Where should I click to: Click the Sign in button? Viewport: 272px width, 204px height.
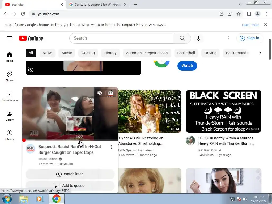[x=250, y=38]
